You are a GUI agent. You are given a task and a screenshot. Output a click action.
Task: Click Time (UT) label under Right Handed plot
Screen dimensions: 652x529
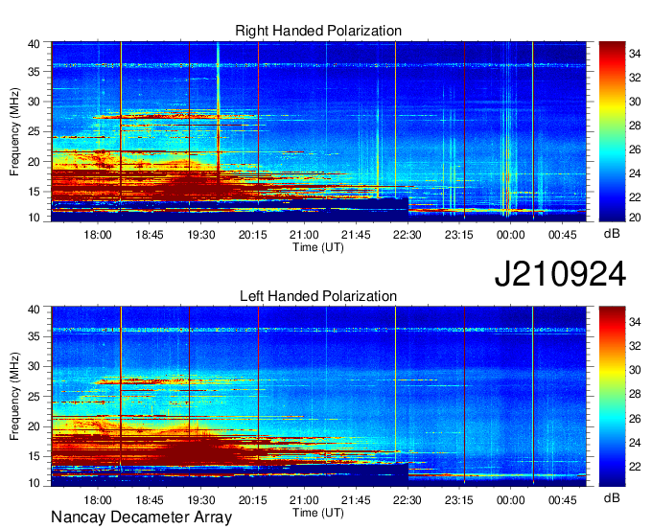318,247
